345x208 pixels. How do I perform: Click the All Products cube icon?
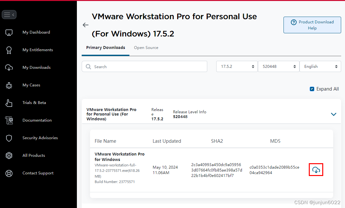click(x=9, y=156)
